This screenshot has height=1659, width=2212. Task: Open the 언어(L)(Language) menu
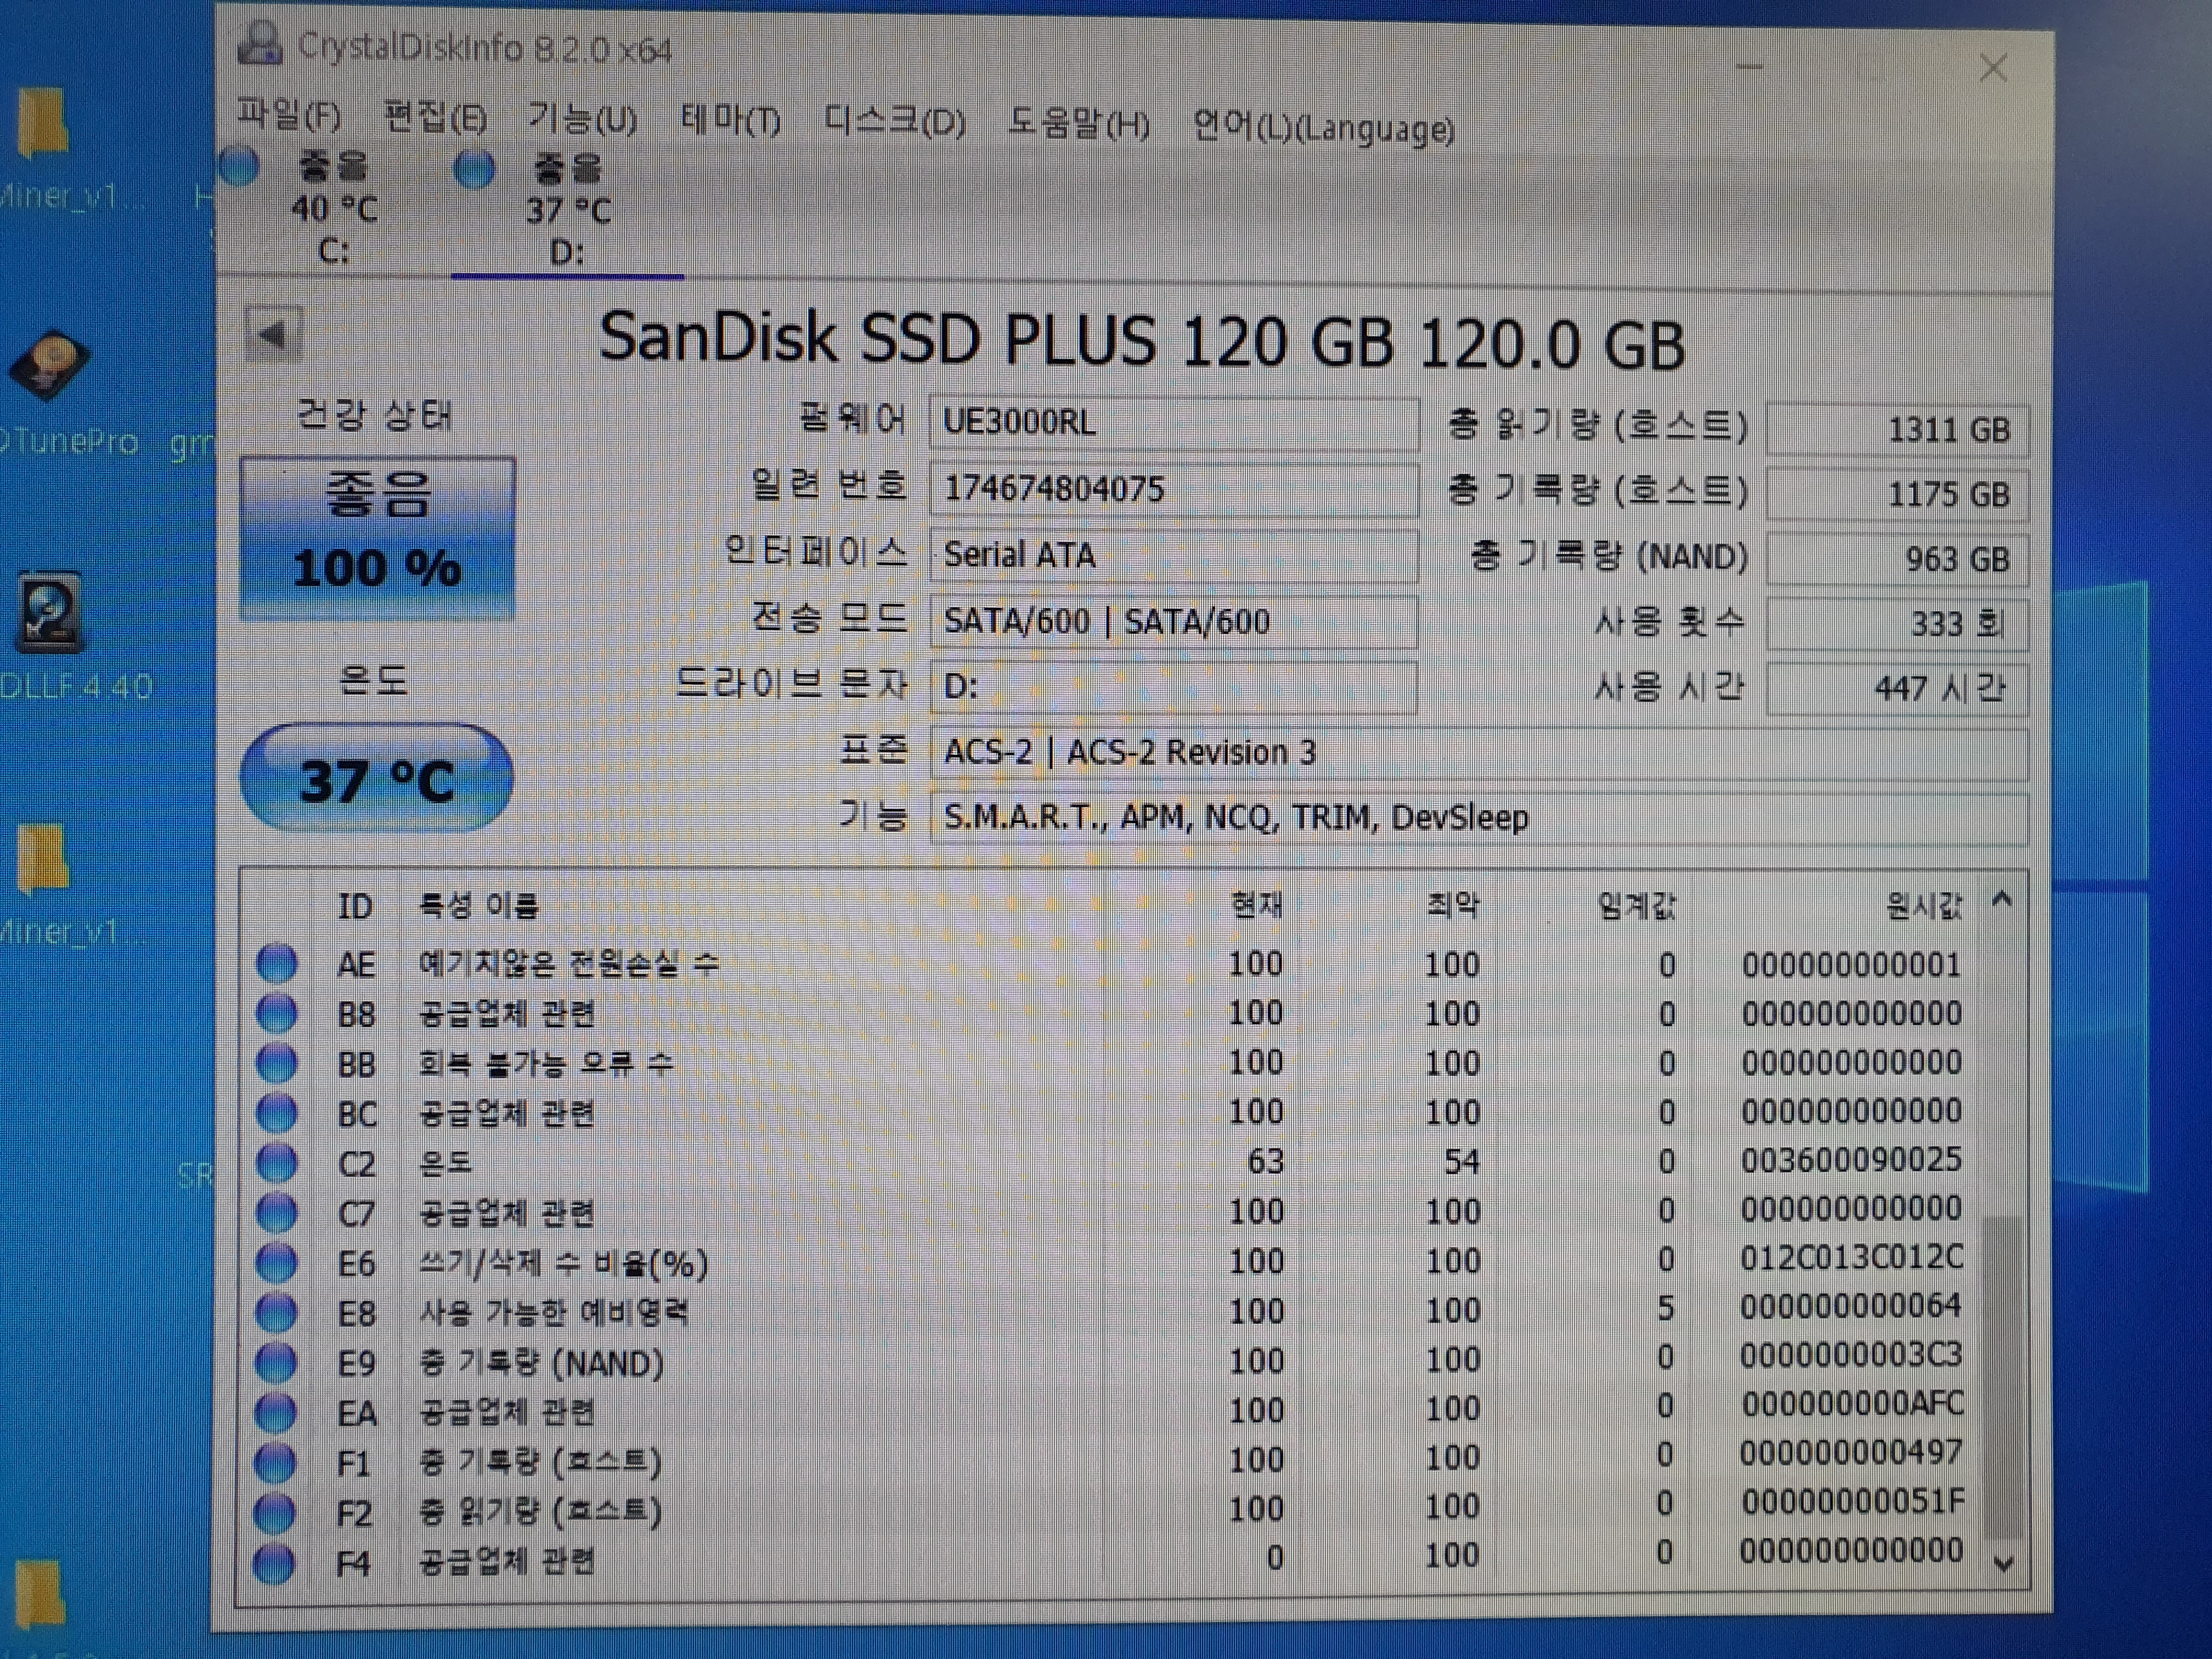(x=1323, y=128)
